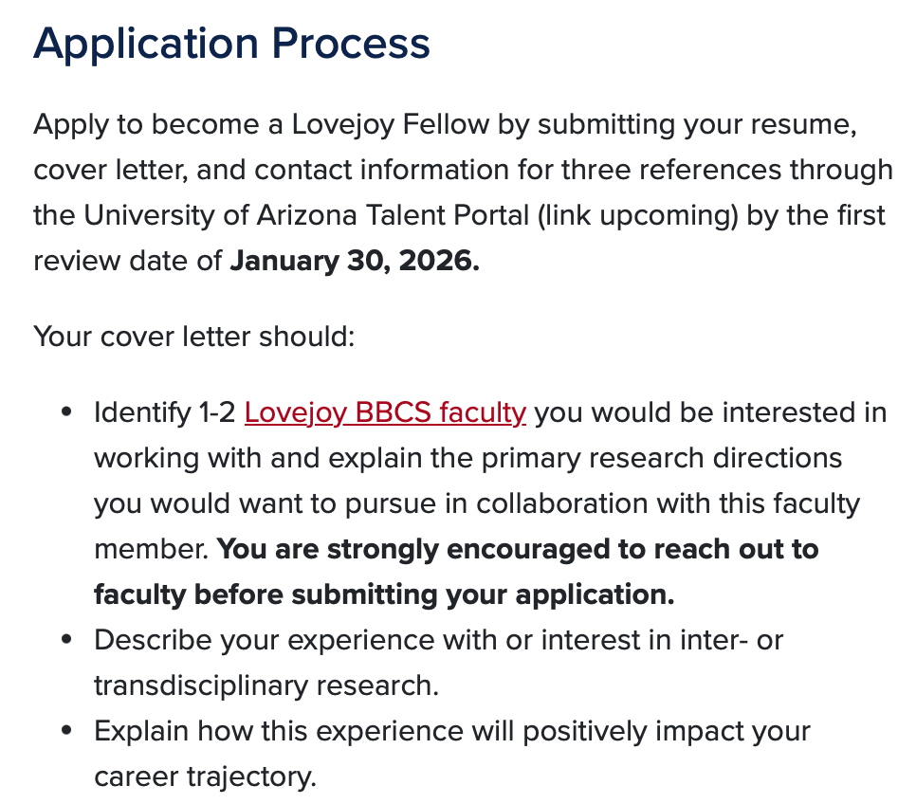The height and width of the screenshot is (804, 916).
Task: Click the bullet marker before "Describe your experience"
Action: tap(65, 641)
